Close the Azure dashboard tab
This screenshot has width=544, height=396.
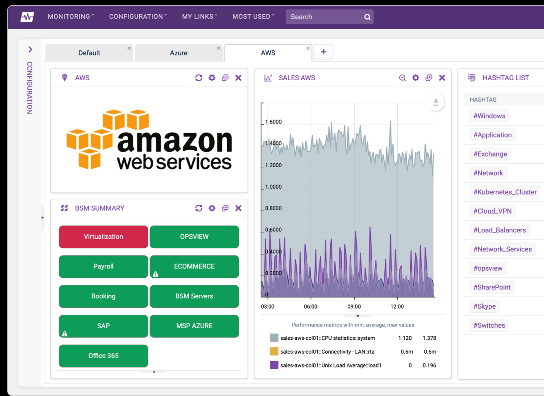pyautogui.click(x=218, y=48)
